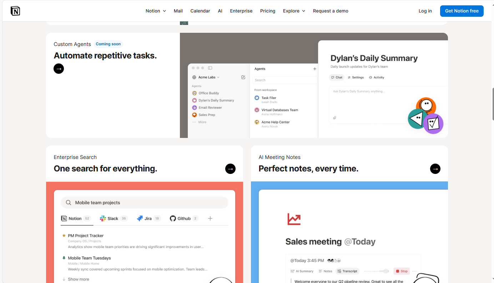Click the red Stop recording button

pos(402,271)
